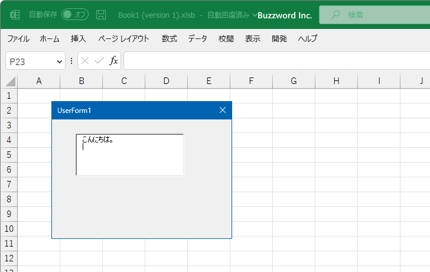Click the formula bar three-dot handle

[x=71, y=61]
